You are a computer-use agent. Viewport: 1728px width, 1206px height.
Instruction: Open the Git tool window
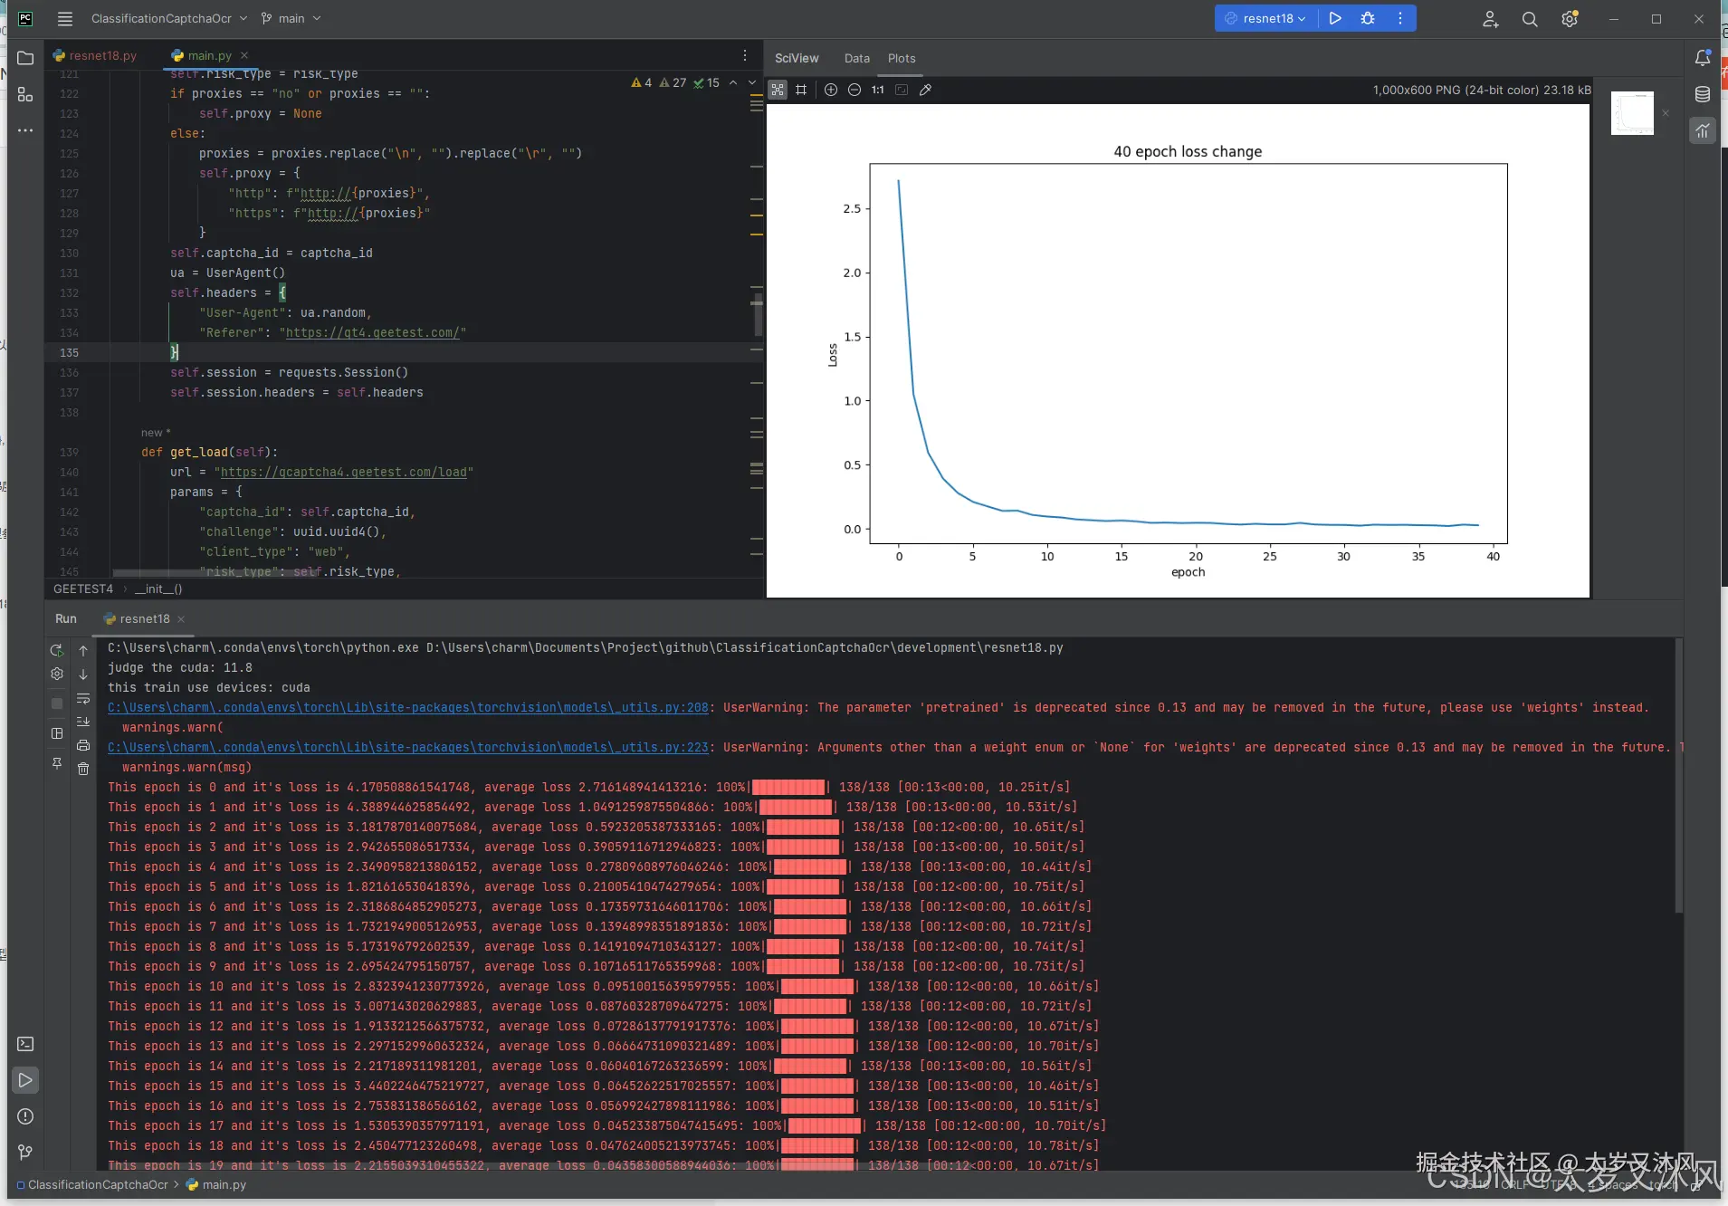(x=25, y=1153)
